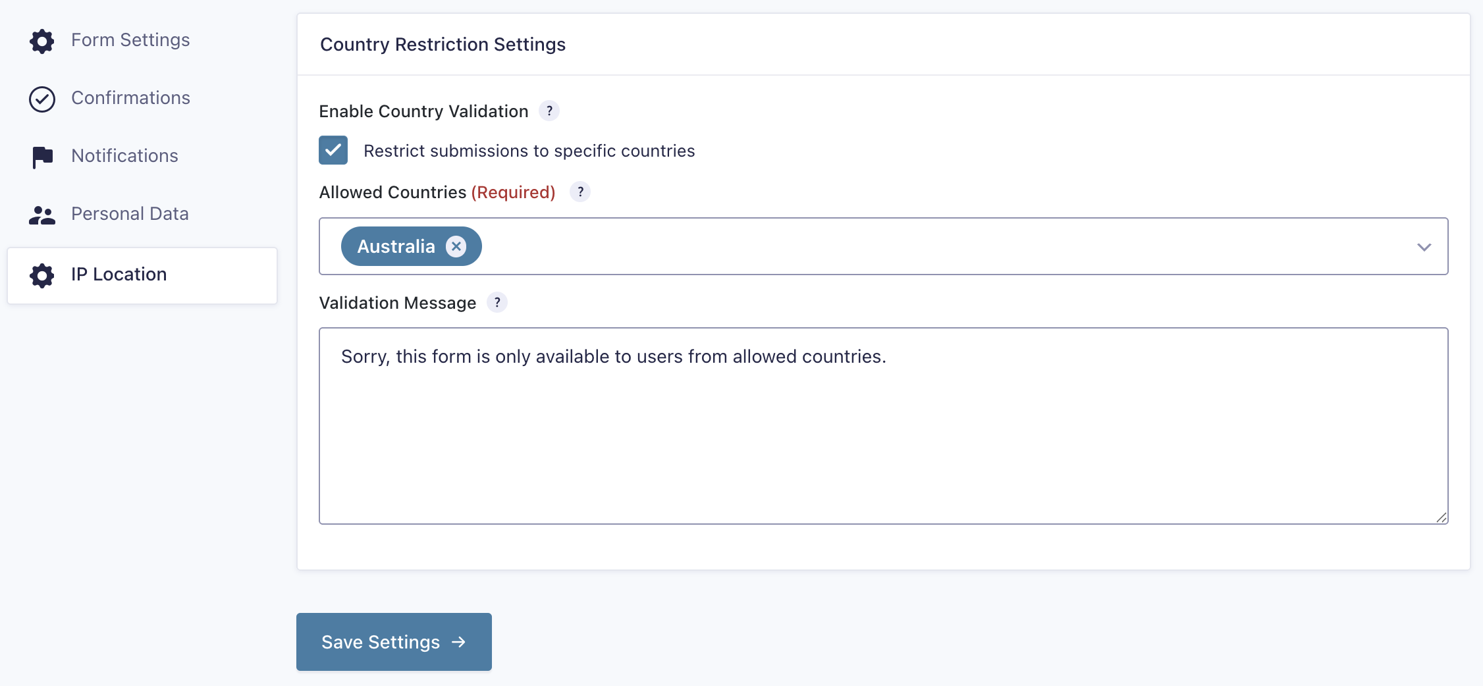Uncheck Restrict submissions to specific countries

click(x=333, y=150)
